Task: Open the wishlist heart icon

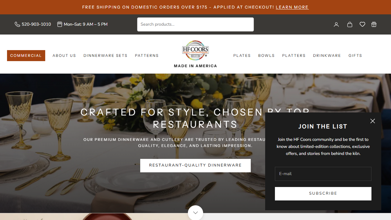Action: click(x=362, y=24)
